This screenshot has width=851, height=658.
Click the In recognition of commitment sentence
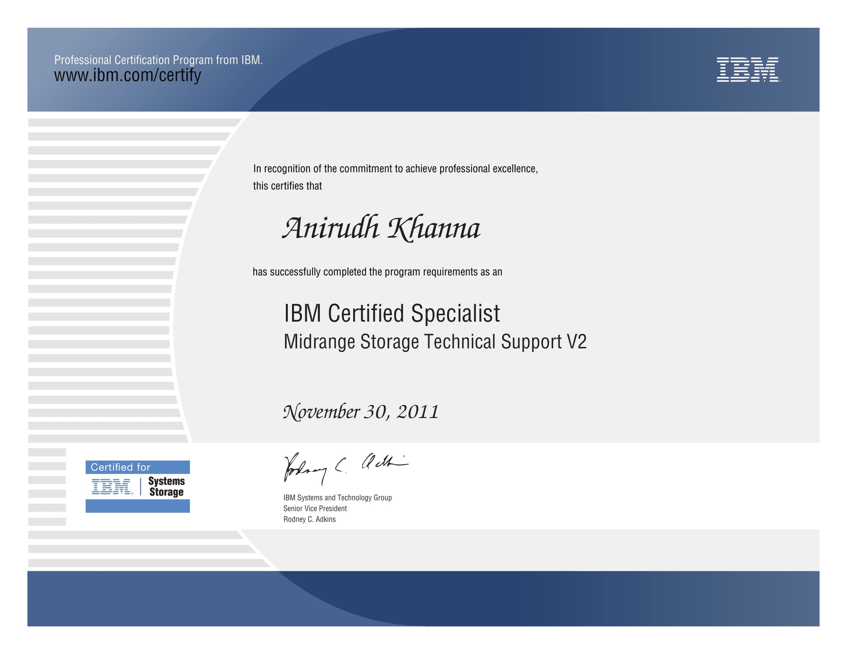pyautogui.click(x=395, y=169)
